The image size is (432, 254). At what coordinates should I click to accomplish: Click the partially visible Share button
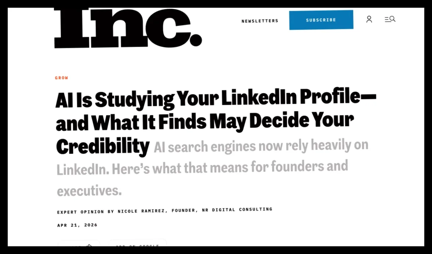(x=79, y=244)
